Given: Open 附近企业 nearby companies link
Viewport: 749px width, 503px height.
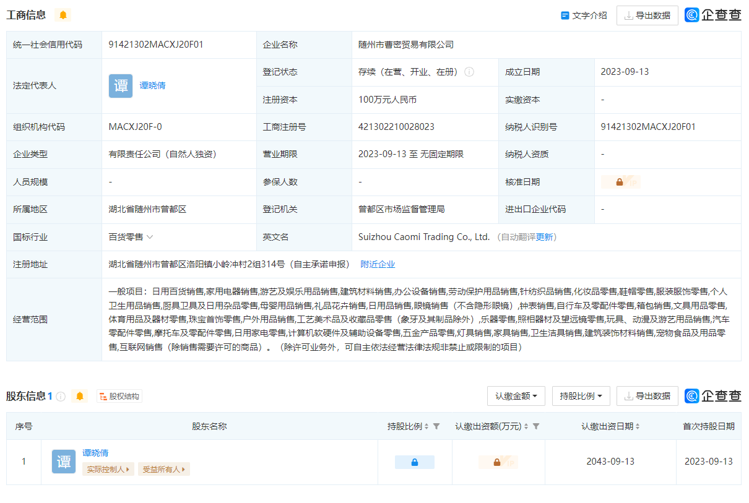Looking at the screenshot, I should (x=378, y=264).
